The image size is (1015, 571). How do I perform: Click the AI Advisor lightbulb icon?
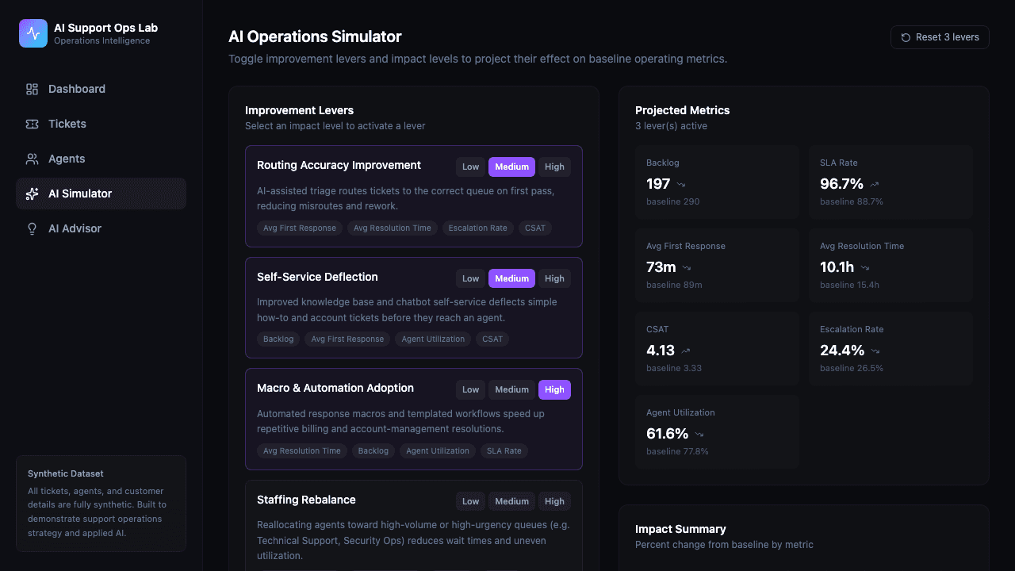32,228
